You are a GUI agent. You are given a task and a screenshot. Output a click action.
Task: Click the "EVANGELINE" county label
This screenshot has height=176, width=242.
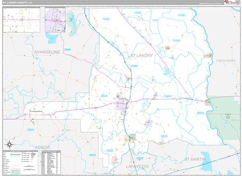[47, 52]
